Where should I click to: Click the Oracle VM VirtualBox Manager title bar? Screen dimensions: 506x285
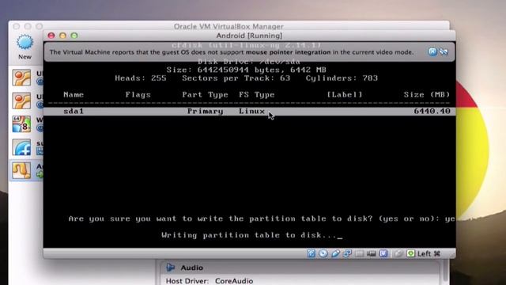228,26
